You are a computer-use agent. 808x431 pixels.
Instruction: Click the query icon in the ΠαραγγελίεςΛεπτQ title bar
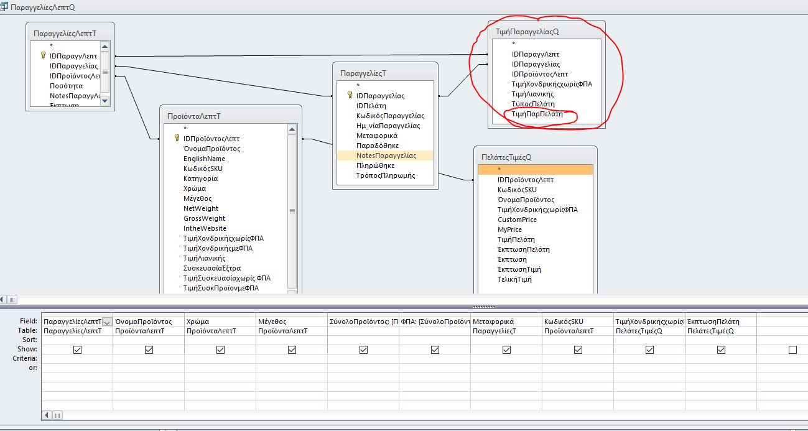click(6, 5)
